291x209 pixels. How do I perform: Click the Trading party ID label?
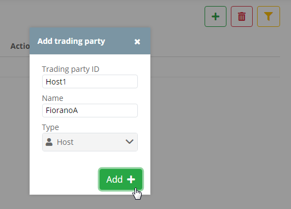71,69
